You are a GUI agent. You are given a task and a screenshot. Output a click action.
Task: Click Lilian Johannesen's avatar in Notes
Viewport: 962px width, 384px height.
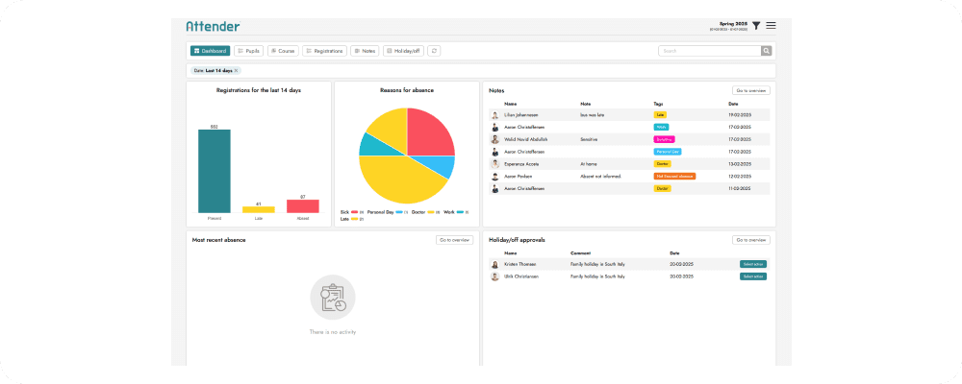pos(494,114)
